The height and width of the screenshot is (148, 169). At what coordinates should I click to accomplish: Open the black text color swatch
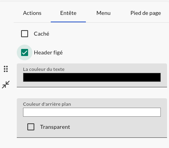92,77
